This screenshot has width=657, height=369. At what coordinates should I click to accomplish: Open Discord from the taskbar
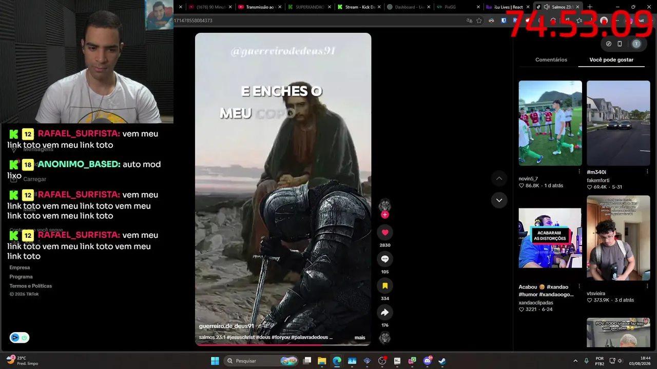pos(428,361)
